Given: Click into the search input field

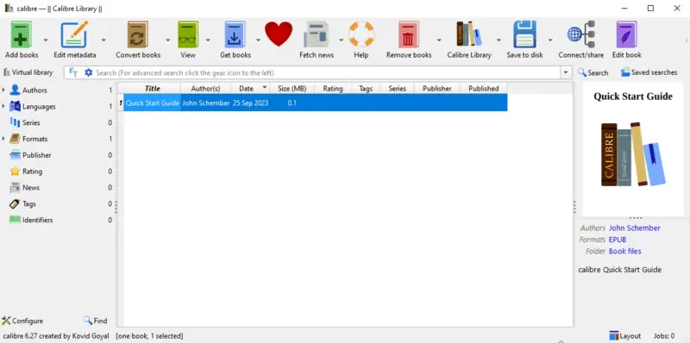Looking at the screenshot, I should [x=327, y=72].
